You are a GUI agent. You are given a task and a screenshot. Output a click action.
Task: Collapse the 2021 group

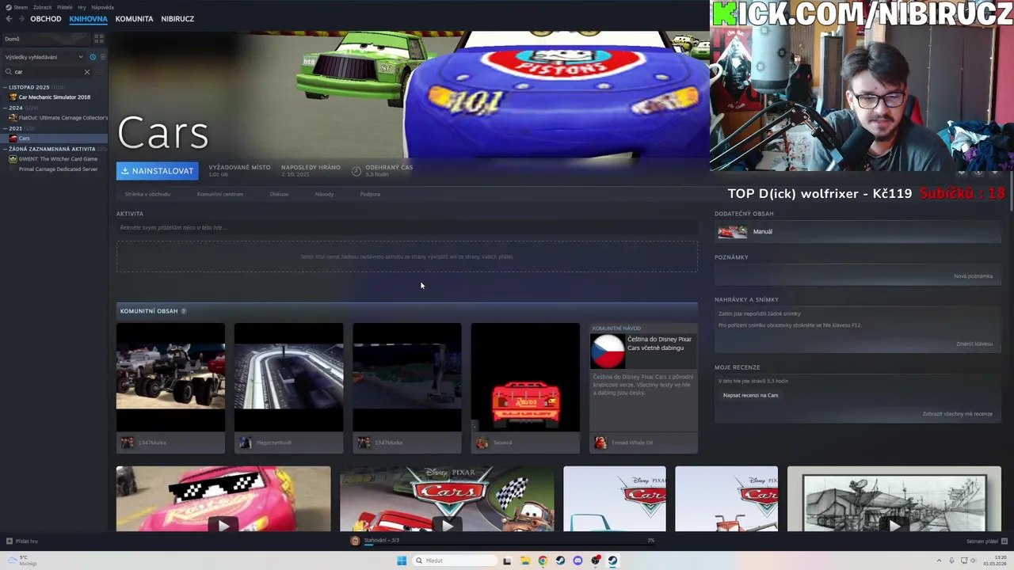6,128
